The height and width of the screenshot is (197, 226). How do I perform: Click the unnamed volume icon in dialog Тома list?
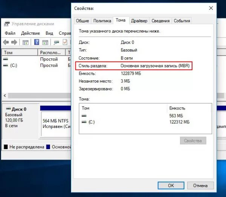coord(84,115)
